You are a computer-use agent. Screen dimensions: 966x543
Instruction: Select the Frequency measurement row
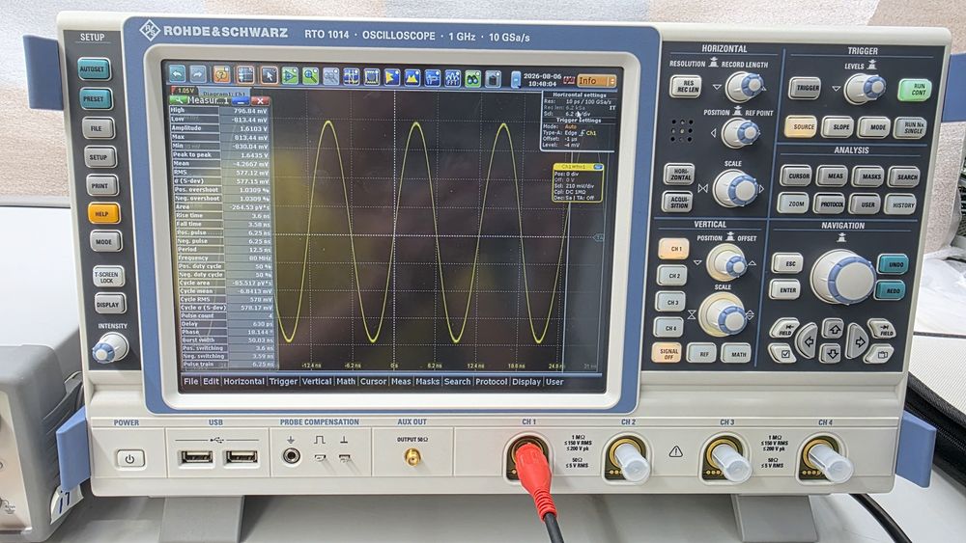click(225, 258)
